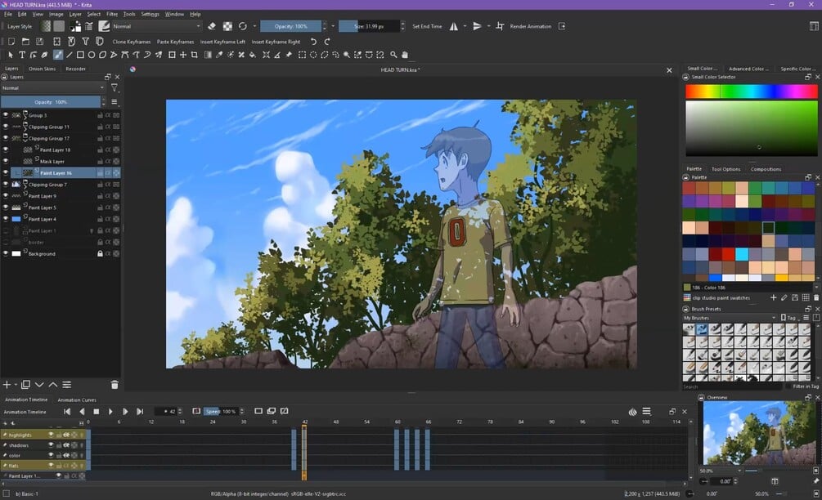Toggle the lock on Background layer

pyautogui.click(x=100, y=253)
